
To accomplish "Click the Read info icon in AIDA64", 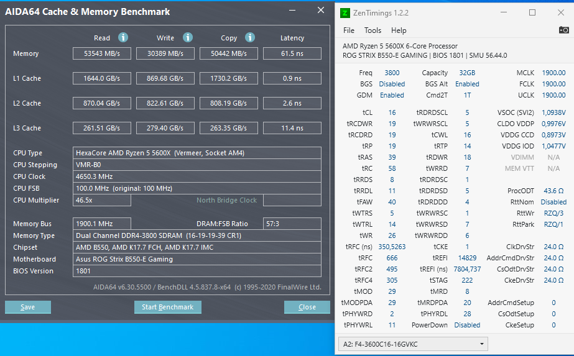I will pyautogui.click(x=123, y=37).
